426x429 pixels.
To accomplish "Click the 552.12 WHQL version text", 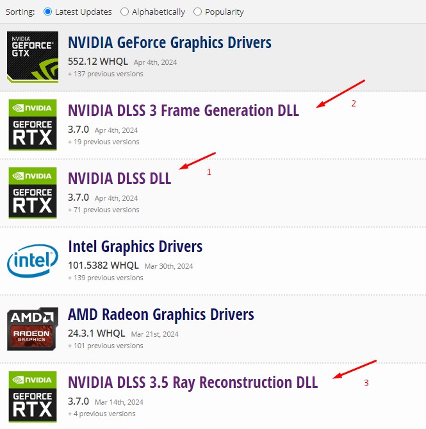I will 98,62.
